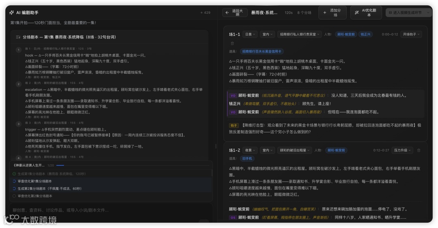This screenshot has height=228, width=438.
Task: Open 开场钩子 dropdown in 场1-1
Action: click(x=411, y=34)
